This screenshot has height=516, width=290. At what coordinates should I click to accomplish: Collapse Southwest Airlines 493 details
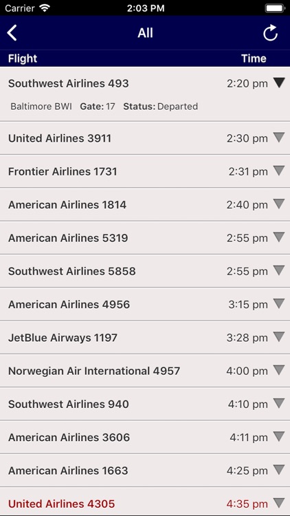pyautogui.click(x=279, y=83)
